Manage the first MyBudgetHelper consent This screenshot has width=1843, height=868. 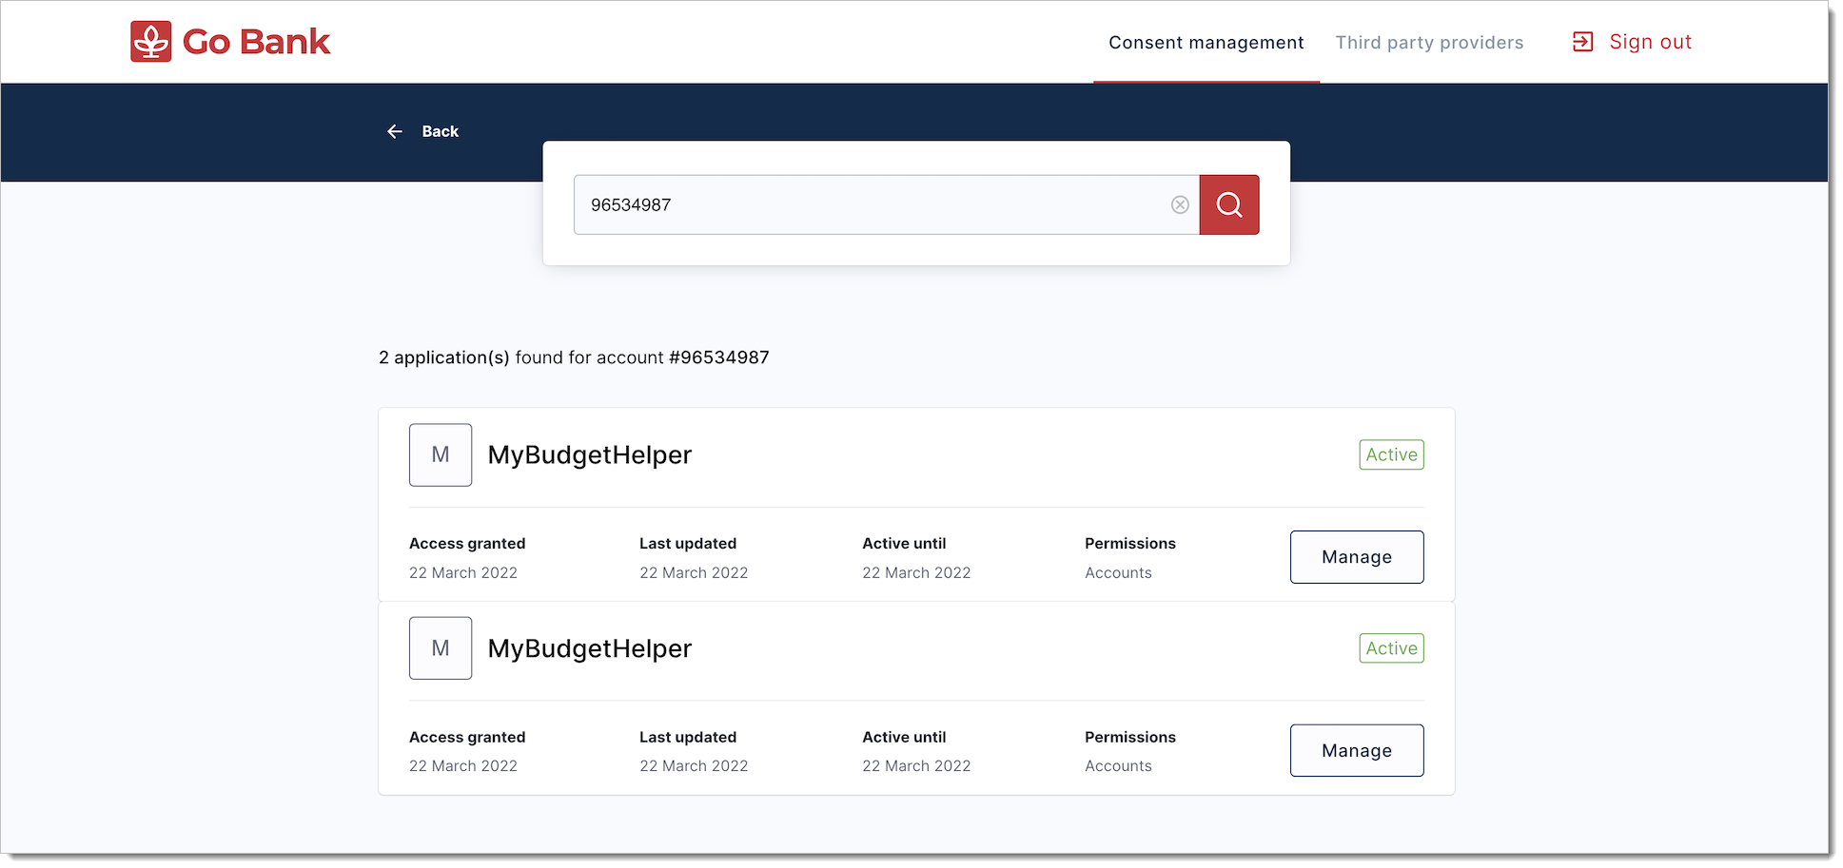tap(1357, 557)
